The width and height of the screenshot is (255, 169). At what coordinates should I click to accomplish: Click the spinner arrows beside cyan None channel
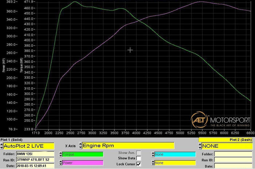152,154
